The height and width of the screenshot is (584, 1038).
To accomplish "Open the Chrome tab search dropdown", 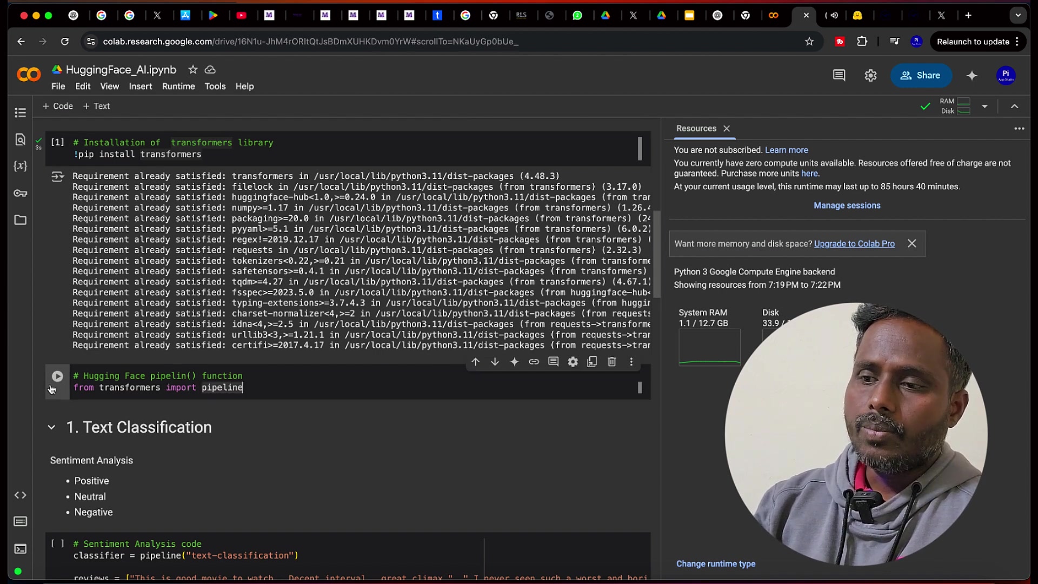I will pyautogui.click(x=1017, y=15).
